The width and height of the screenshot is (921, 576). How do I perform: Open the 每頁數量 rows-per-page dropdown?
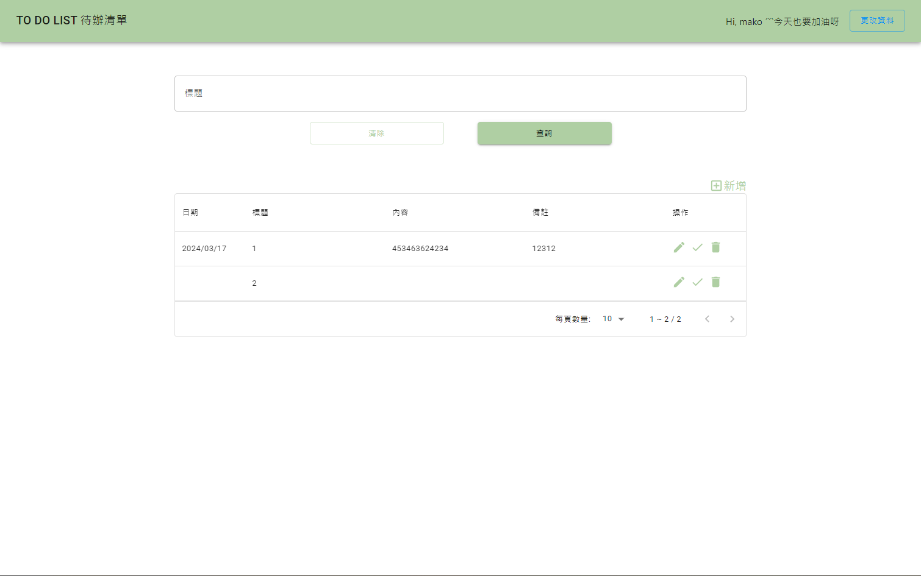tap(613, 319)
